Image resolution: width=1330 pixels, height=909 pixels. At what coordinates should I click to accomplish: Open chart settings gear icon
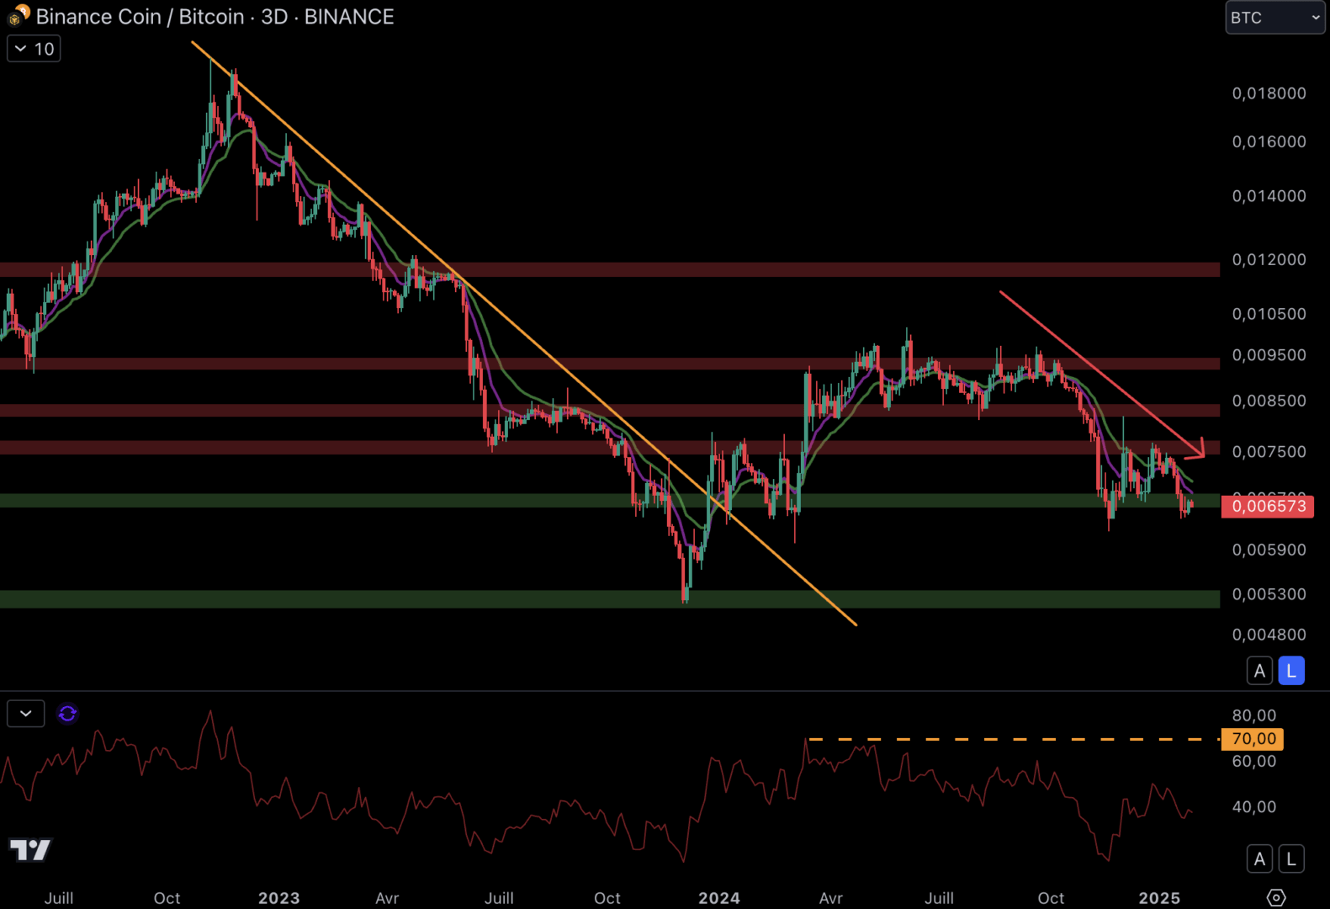pyautogui.click(x=1275, y=897)
